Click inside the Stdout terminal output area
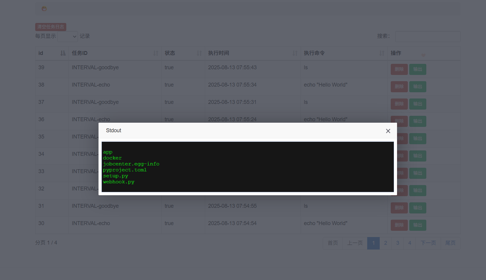The height and width of the screenshot is (280, 486). click(248, 167)
